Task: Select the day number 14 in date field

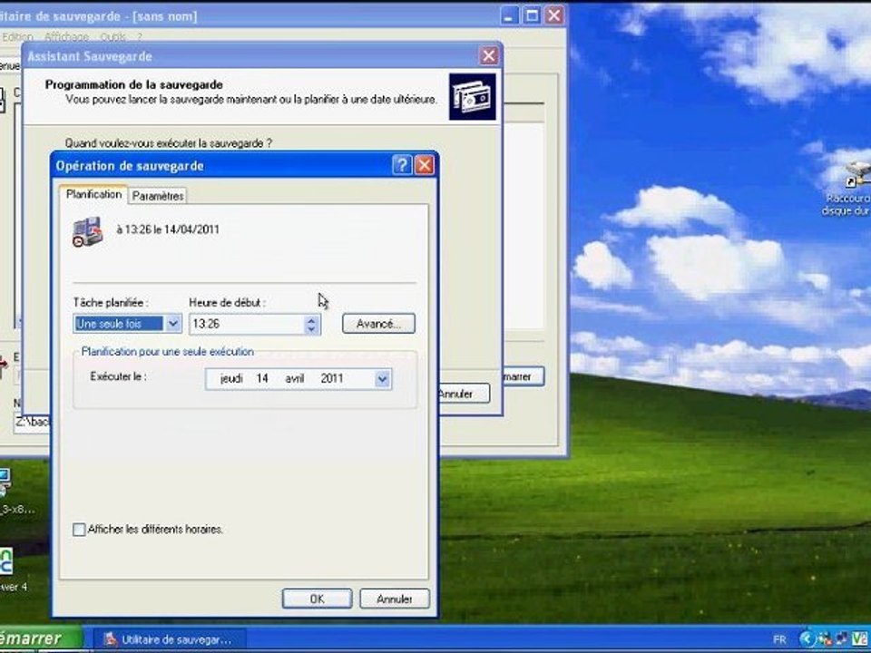Action: 262,379
